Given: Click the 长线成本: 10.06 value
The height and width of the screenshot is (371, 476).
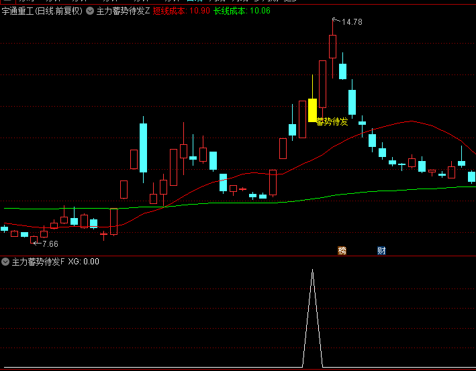Looking at the screenshot, I should pos(242,11).
